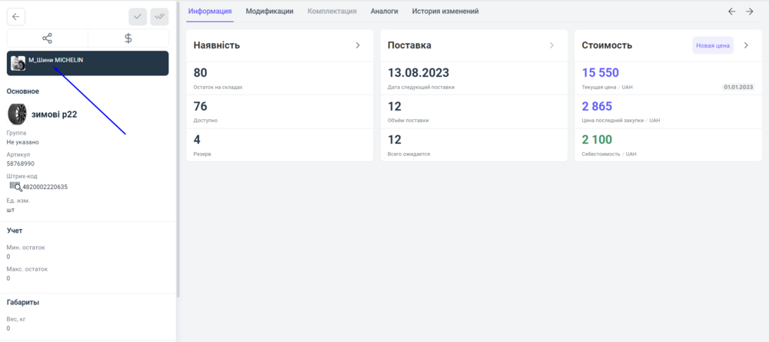Image resolution: width=769 pixels, height=342 pixels.
Task: Expand the Наявність card chevron
Action: [358, 45]
